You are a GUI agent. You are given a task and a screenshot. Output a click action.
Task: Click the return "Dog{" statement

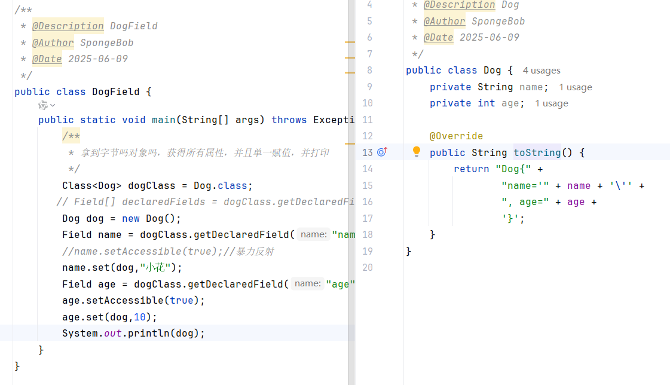pos(498,169)
